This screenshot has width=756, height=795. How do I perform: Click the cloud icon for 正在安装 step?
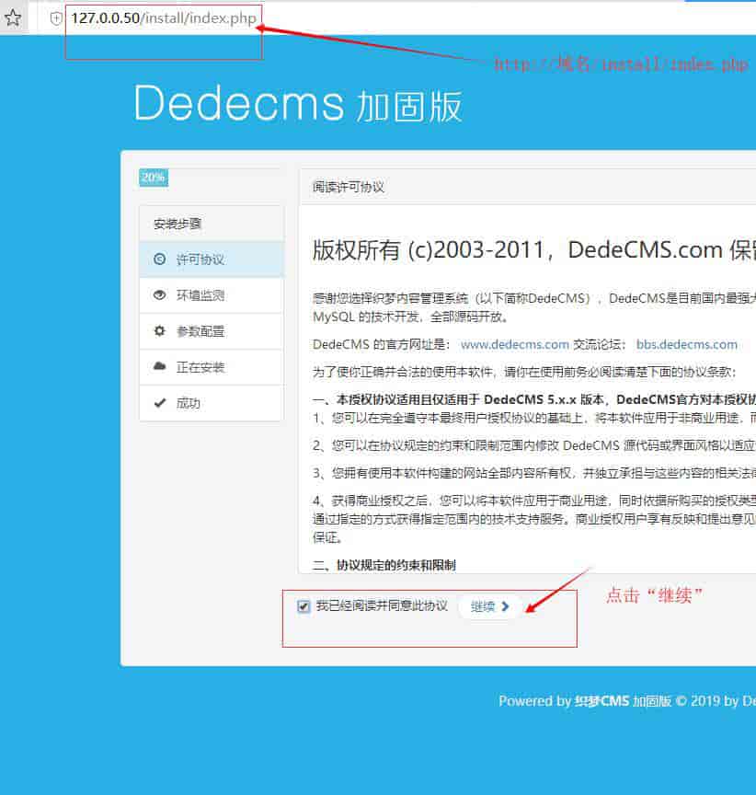point(159,365)
